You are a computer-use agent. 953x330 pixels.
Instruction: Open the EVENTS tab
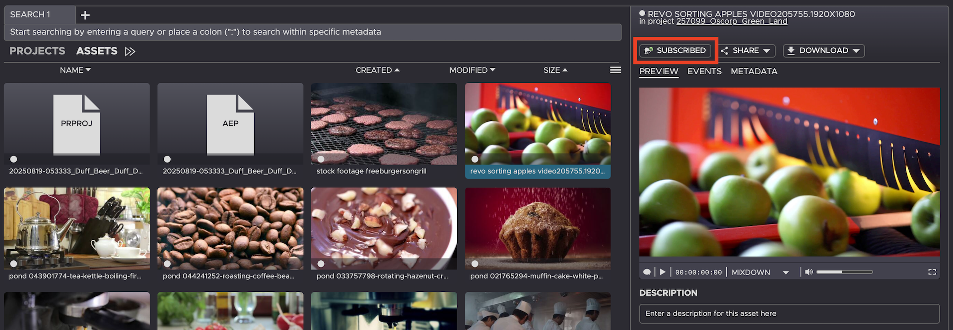[x=704, y=71]
